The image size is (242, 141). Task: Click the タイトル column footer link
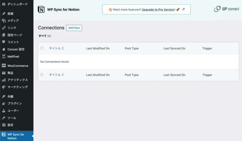pos(55,75)
